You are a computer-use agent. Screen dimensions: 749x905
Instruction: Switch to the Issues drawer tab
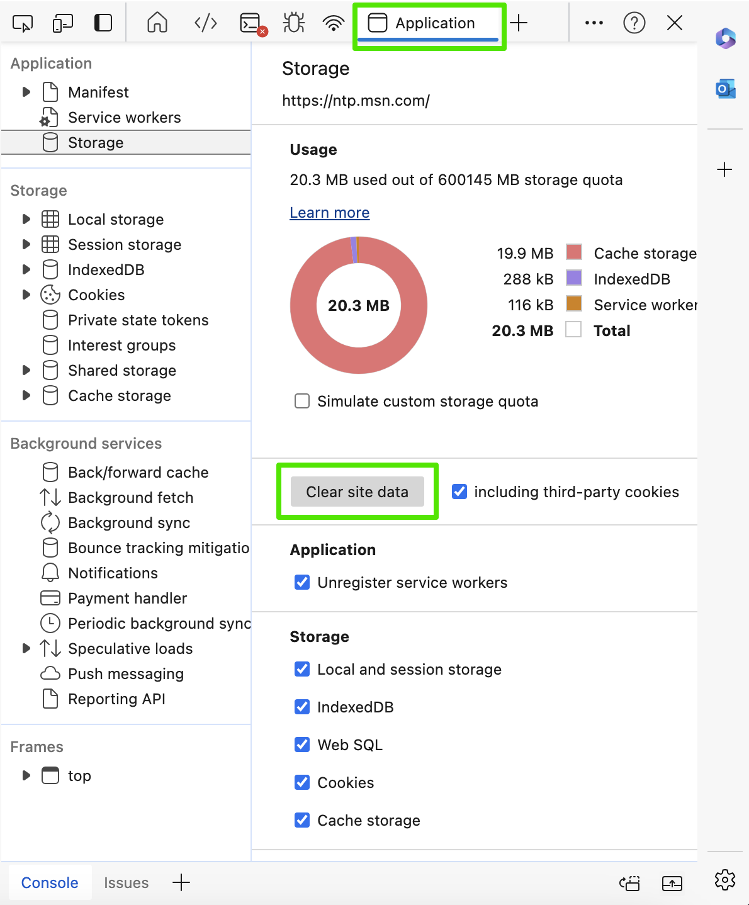click(x=127, y=882)
